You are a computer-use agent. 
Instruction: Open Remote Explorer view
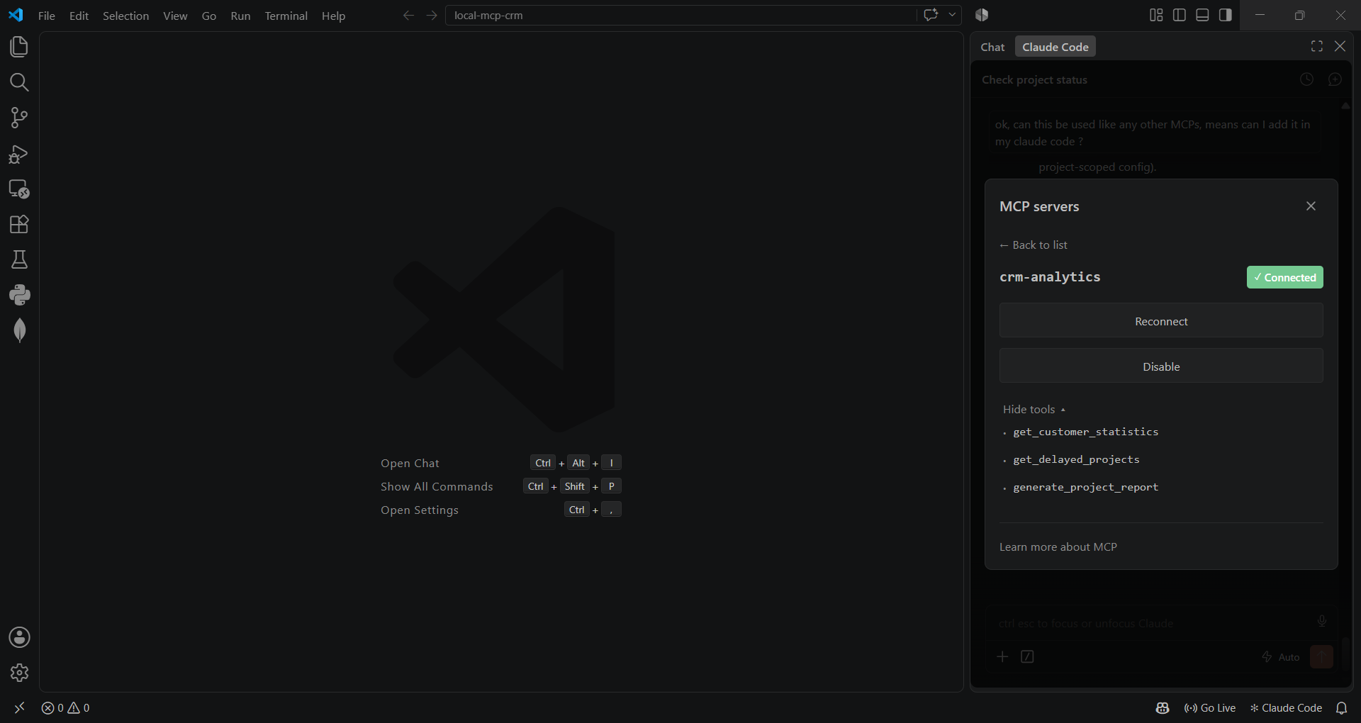pos(19,189)
